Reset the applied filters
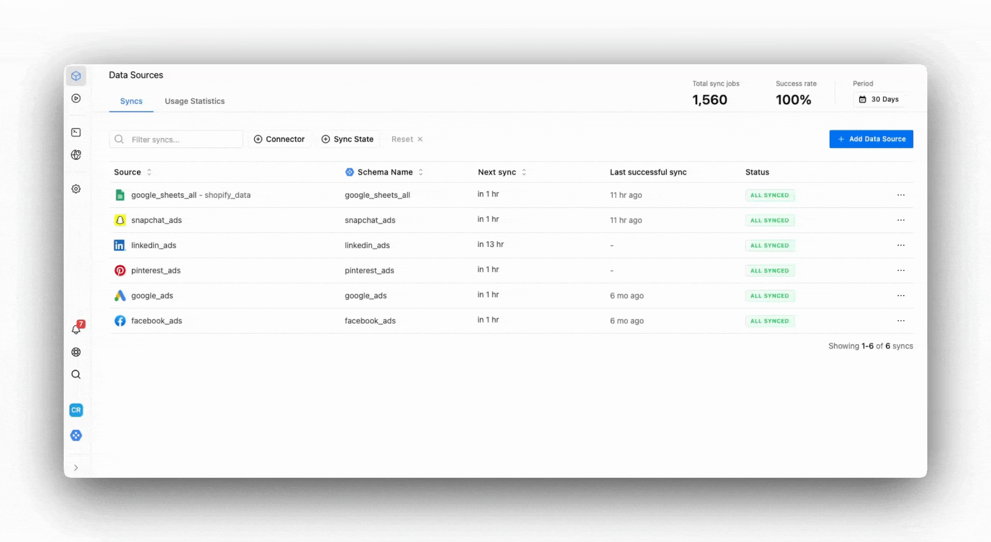 [406, 139]
